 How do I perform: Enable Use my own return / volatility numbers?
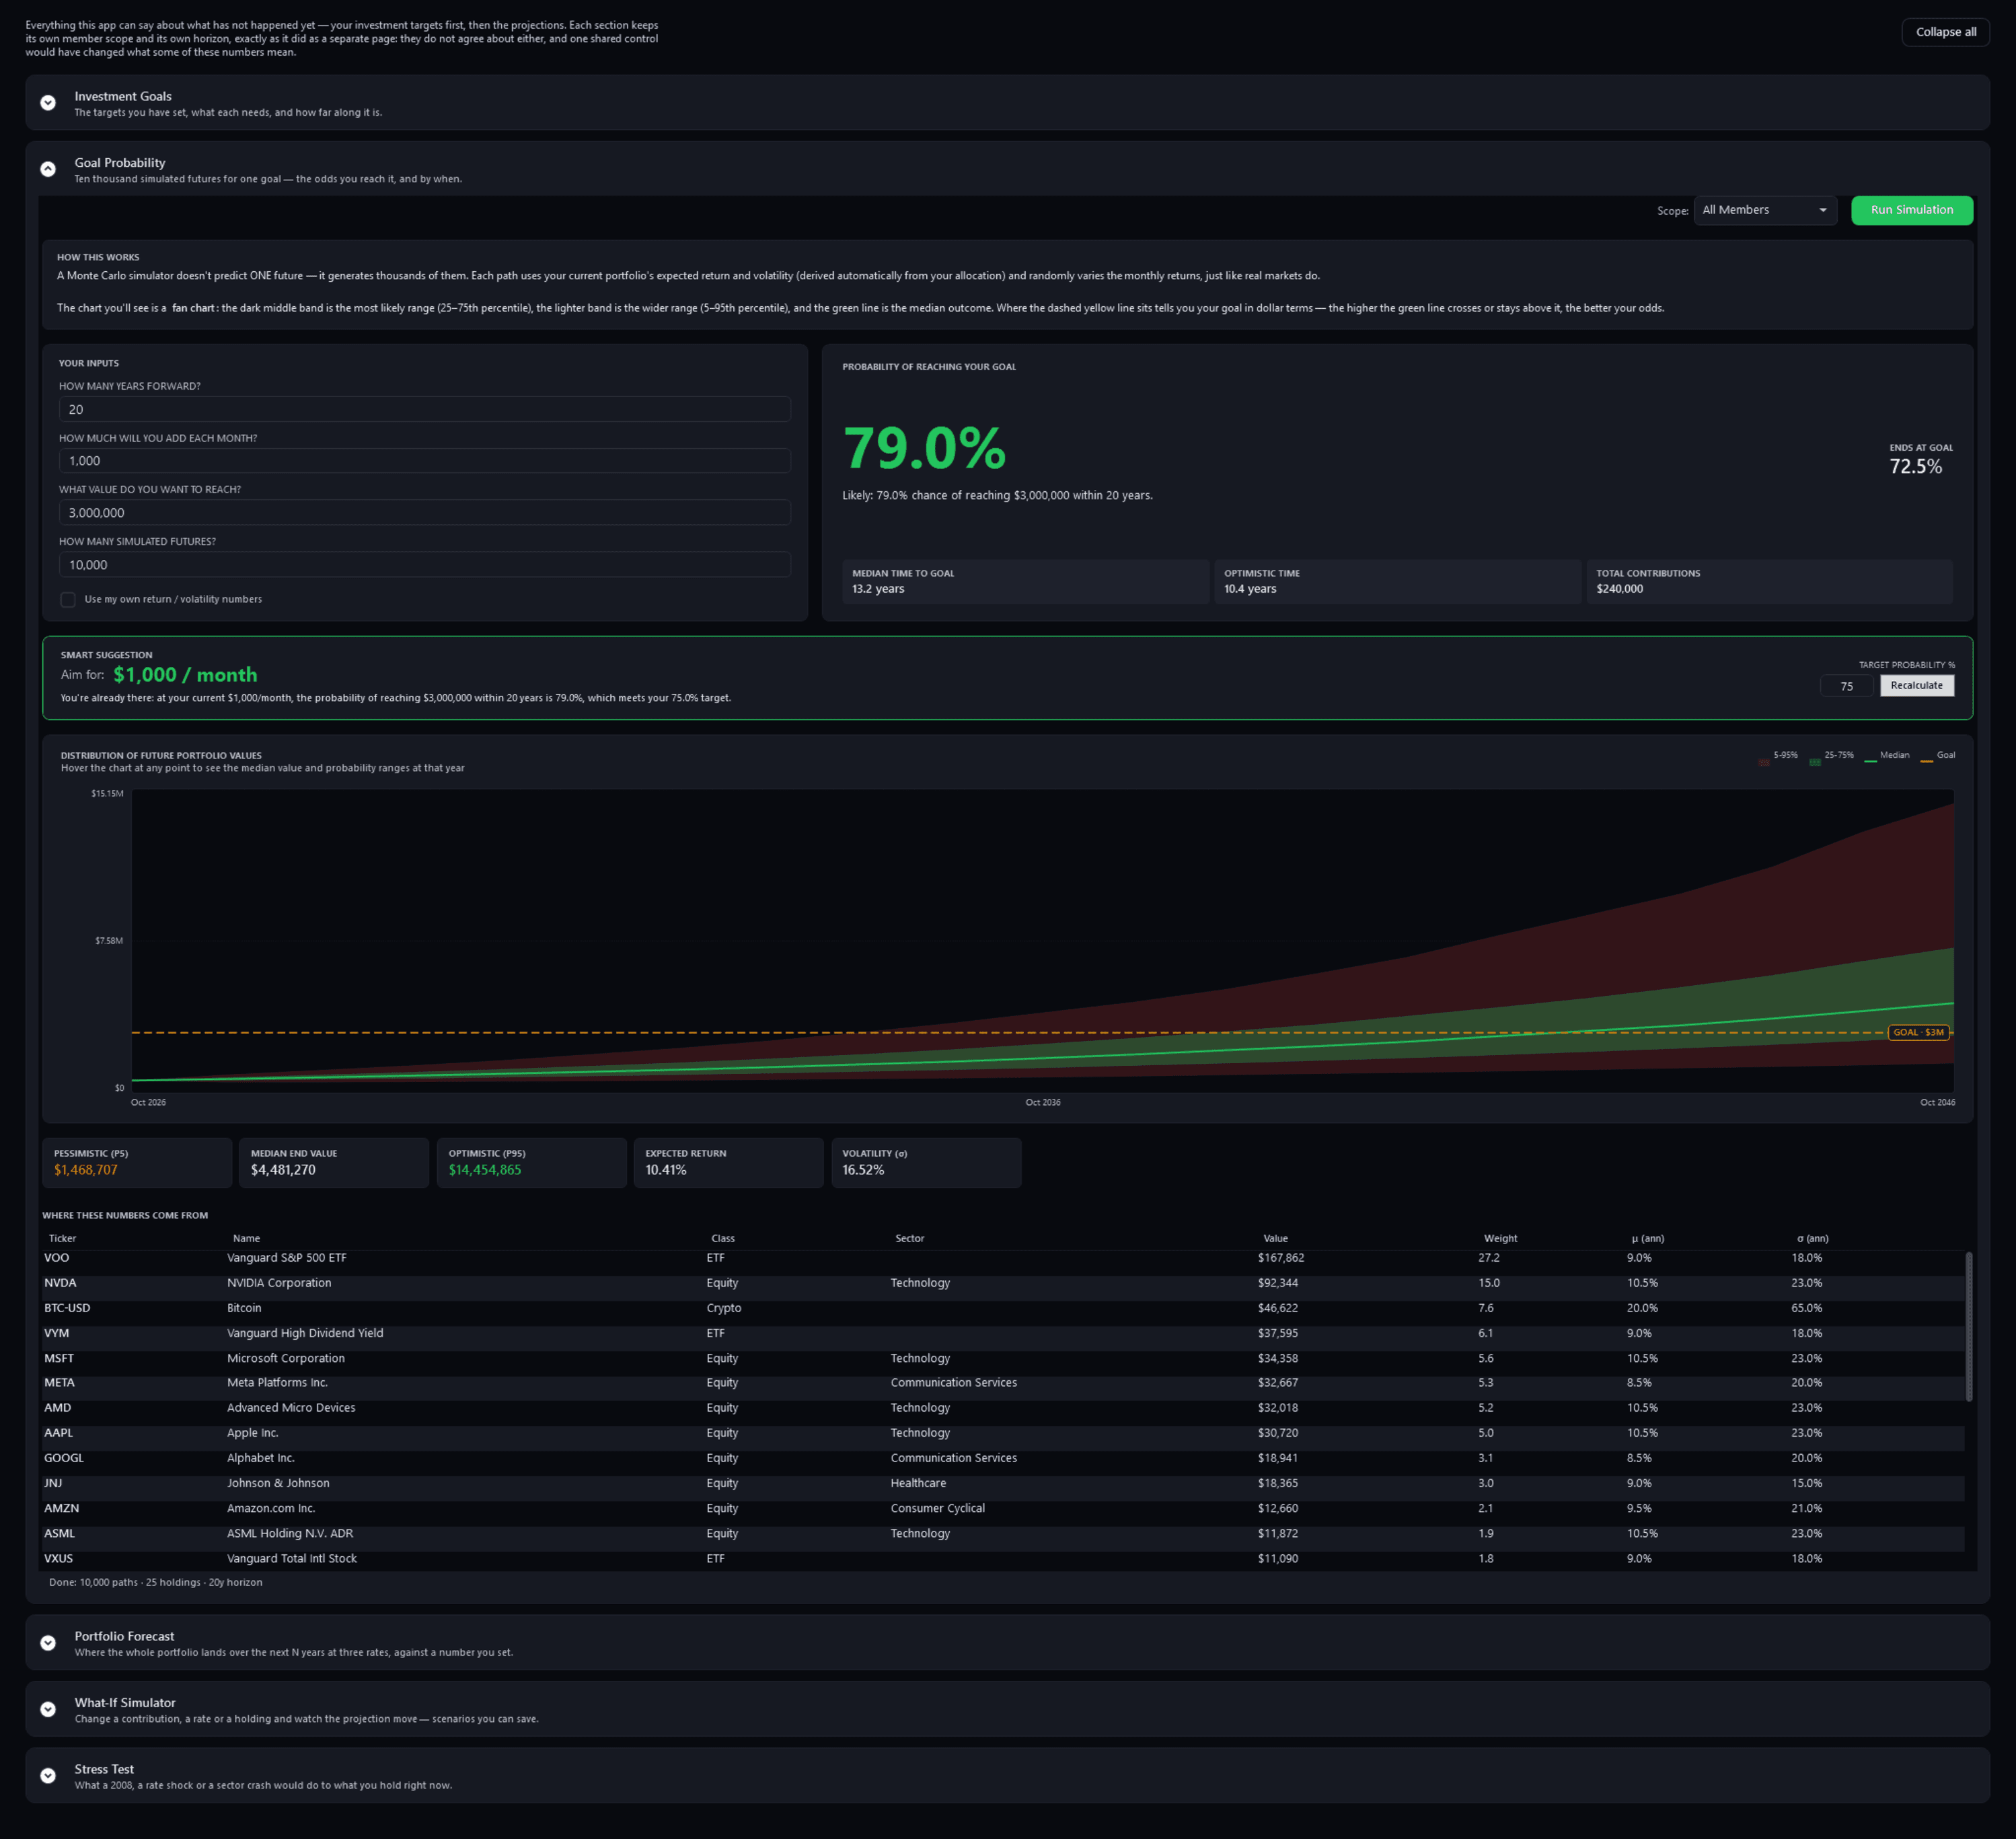[x=68, y=600]
